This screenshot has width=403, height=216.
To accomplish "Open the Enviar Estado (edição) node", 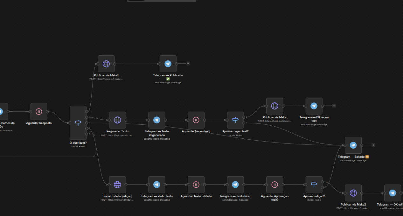I will click(x=117, y=185).
